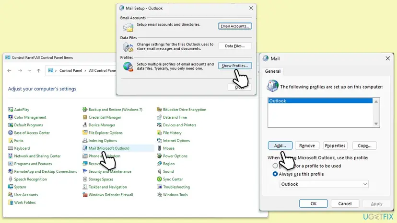Click Properties button in Mail dialog
Screen dimensions: 397x223
pyautogui.click(x=335, y=145)
